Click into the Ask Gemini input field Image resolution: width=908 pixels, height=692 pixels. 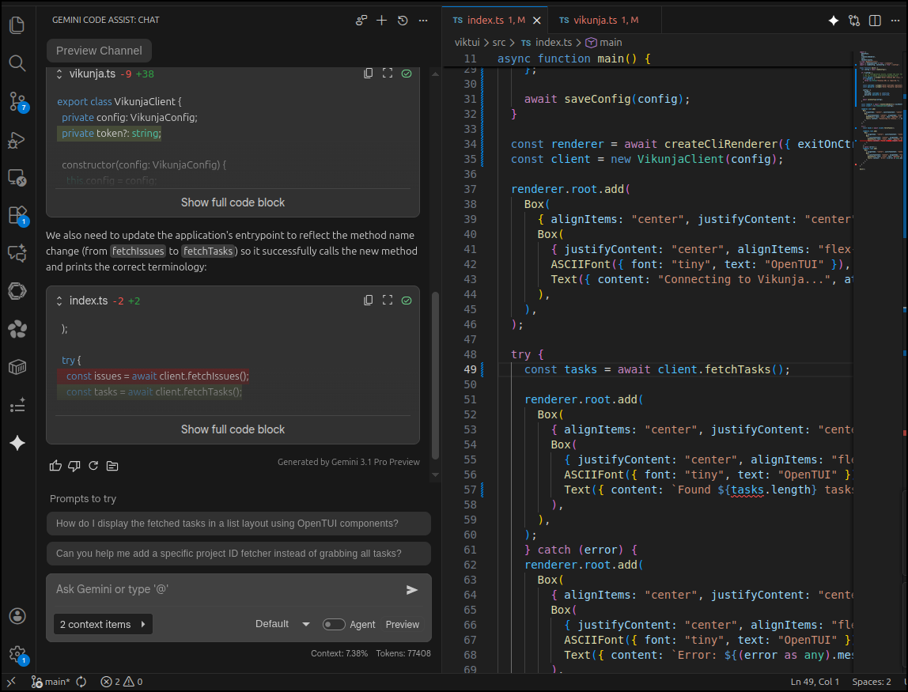(x=226, y=589)
